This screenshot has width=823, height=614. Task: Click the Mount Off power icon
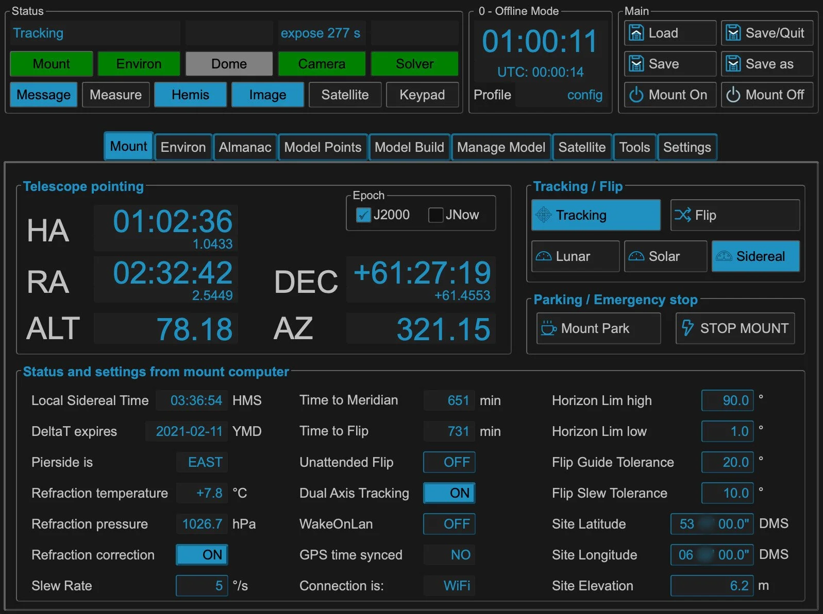pyautogui.click(x=733, y=95)
